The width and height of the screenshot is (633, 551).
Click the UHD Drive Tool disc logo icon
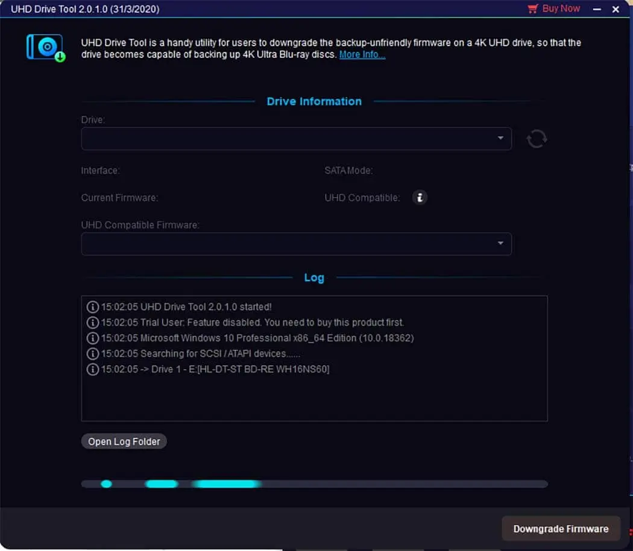45,48
